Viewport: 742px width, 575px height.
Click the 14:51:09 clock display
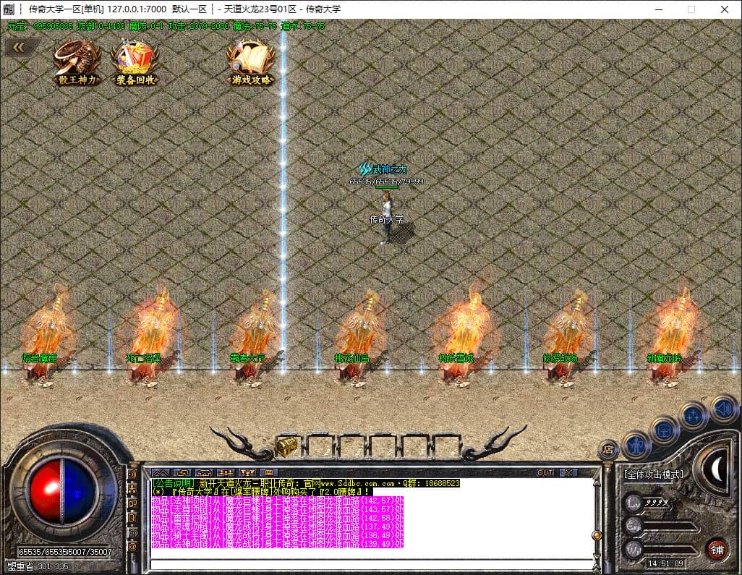click(x=665, y=563)
